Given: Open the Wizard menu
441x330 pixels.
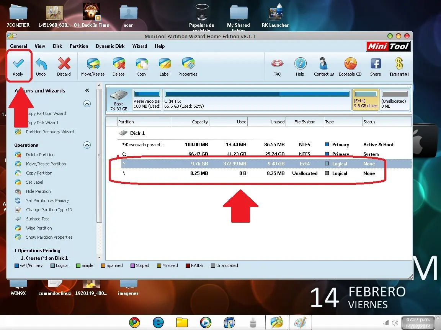Looking at the screenshot, I should (140, 46).
